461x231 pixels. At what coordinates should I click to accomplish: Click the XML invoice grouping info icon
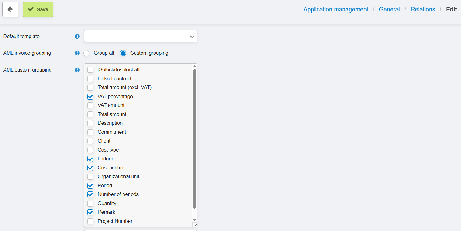click(x=77, y=53)
